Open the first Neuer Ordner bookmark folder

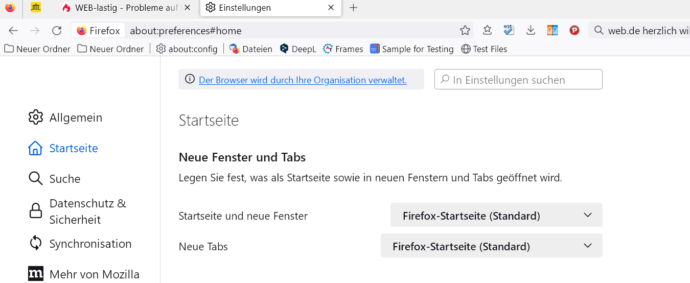point(37,49)
